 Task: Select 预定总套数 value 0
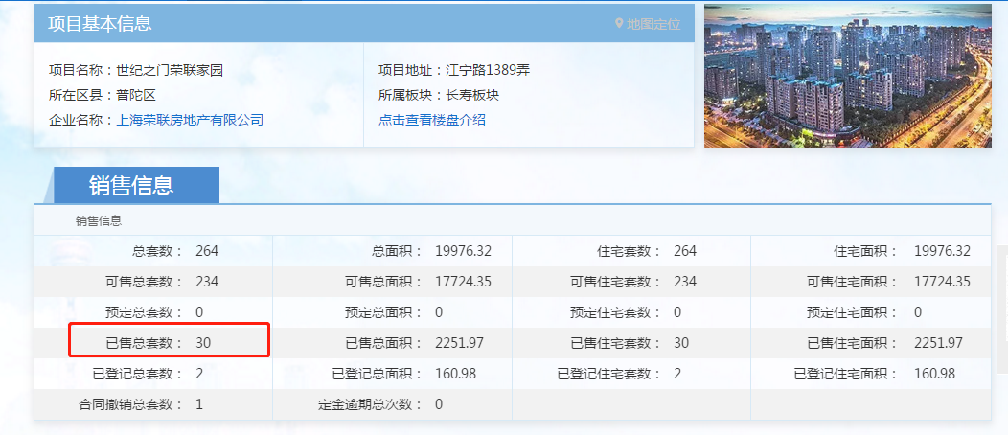pyautogui.click(x=199, y=312)
